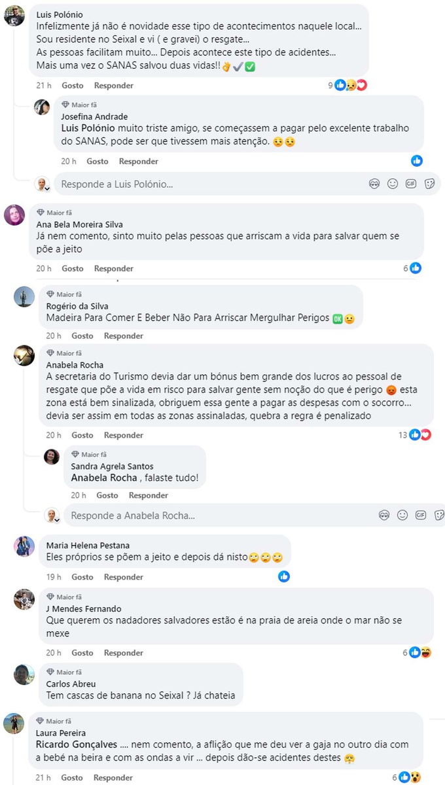Viewport: 445px width, 785px height.
Task: View reactions on Anabela Rocha's comment
Action: (416, 435)
